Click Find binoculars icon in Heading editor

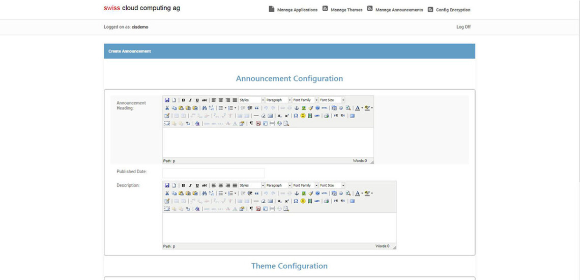(204, 108)
